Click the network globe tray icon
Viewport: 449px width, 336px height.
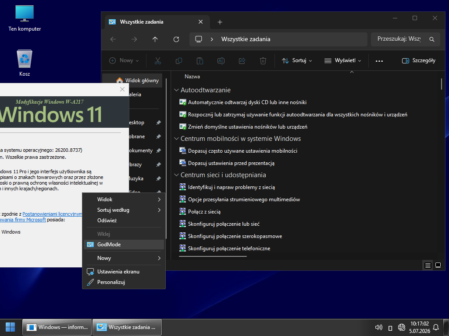point(402,327)
